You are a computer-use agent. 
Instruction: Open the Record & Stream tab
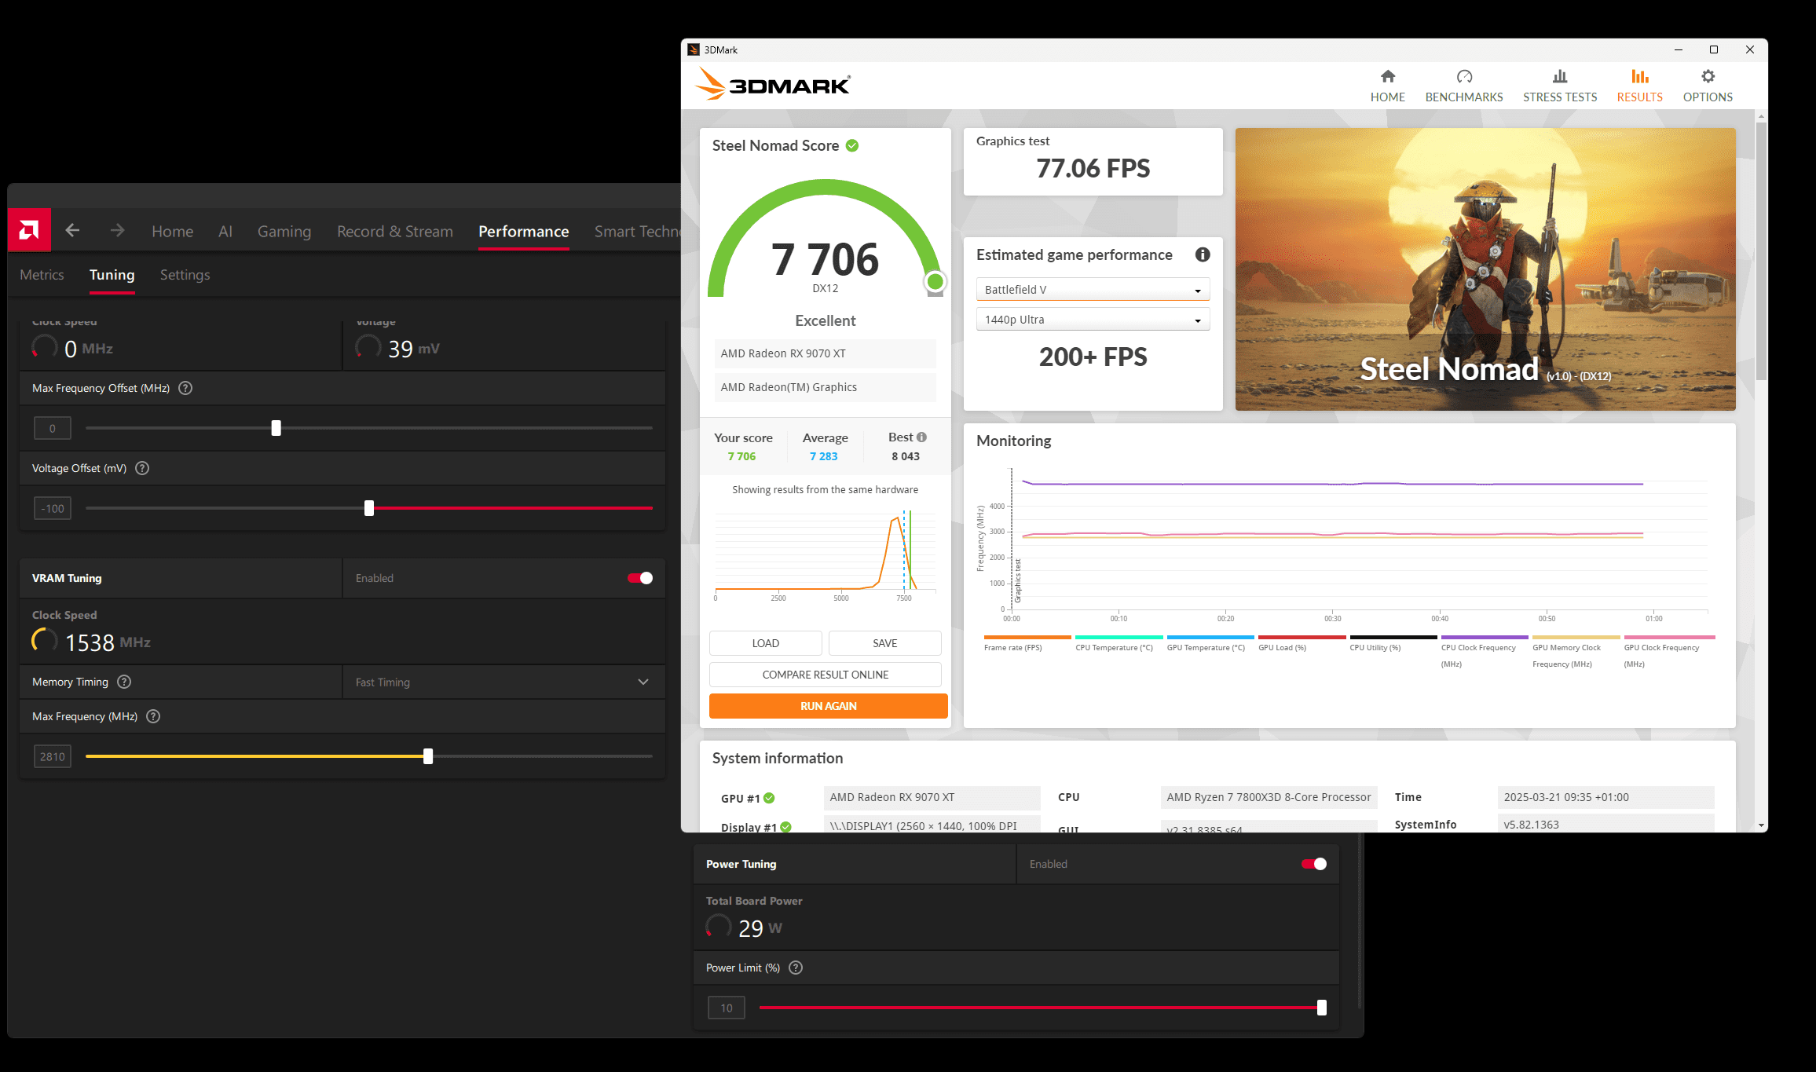click(395, 231)
